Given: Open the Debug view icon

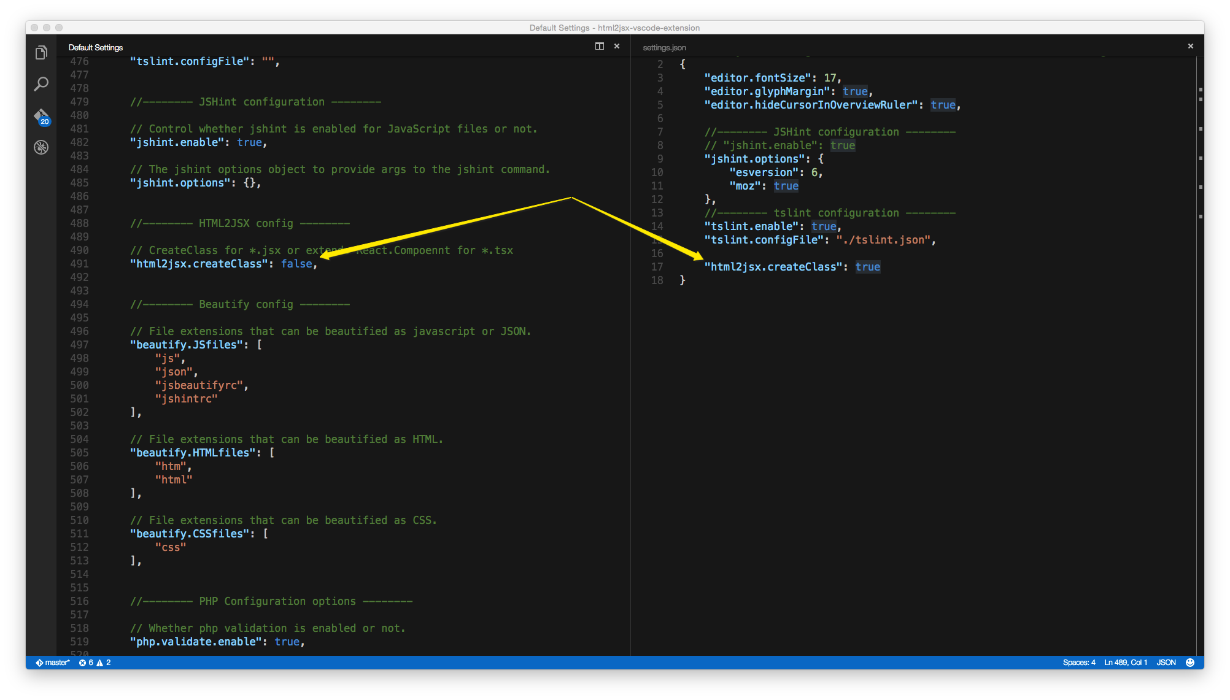Looking at the screenshot, I should [x=41, y=147].
